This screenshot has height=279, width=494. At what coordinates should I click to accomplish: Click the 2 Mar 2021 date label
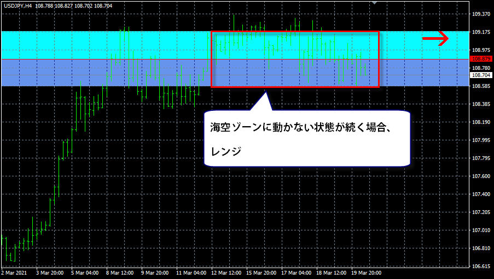coord(14,272)
